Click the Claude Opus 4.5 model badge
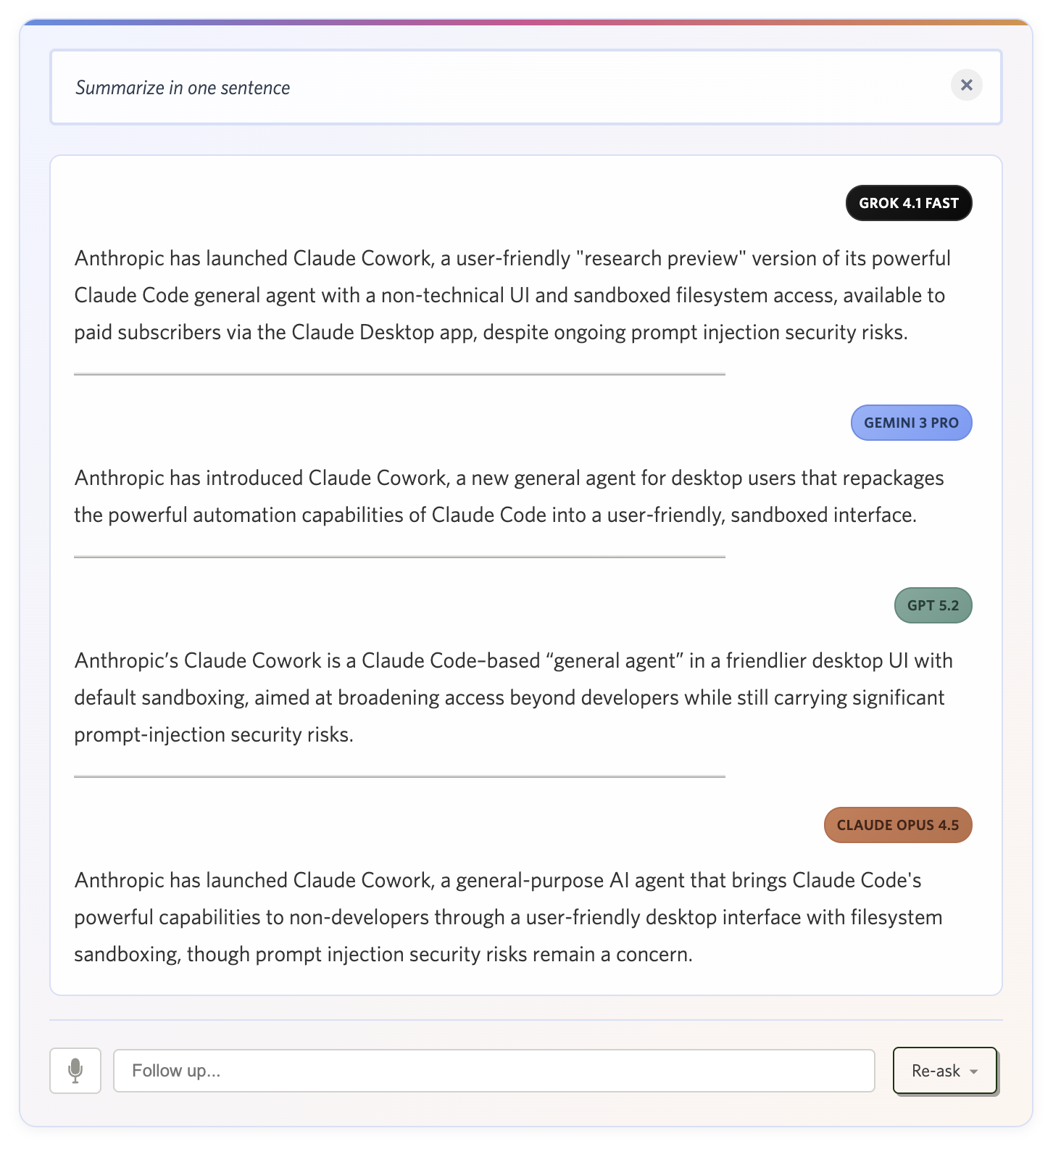Screen dimensions: 1061x1157 click(x=897, y=825)
